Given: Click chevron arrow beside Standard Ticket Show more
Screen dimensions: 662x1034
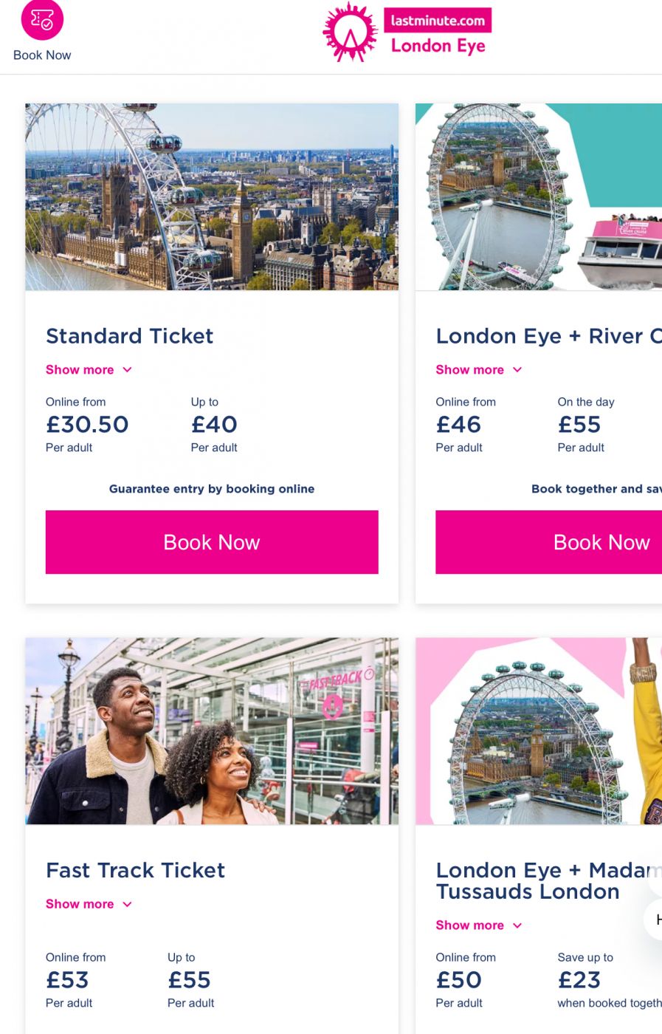Looking at the screenshot, I should pos(127,370).
